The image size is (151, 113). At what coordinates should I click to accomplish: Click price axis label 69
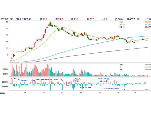[x=7, y=42]
